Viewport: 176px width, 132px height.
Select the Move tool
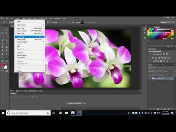7,30
